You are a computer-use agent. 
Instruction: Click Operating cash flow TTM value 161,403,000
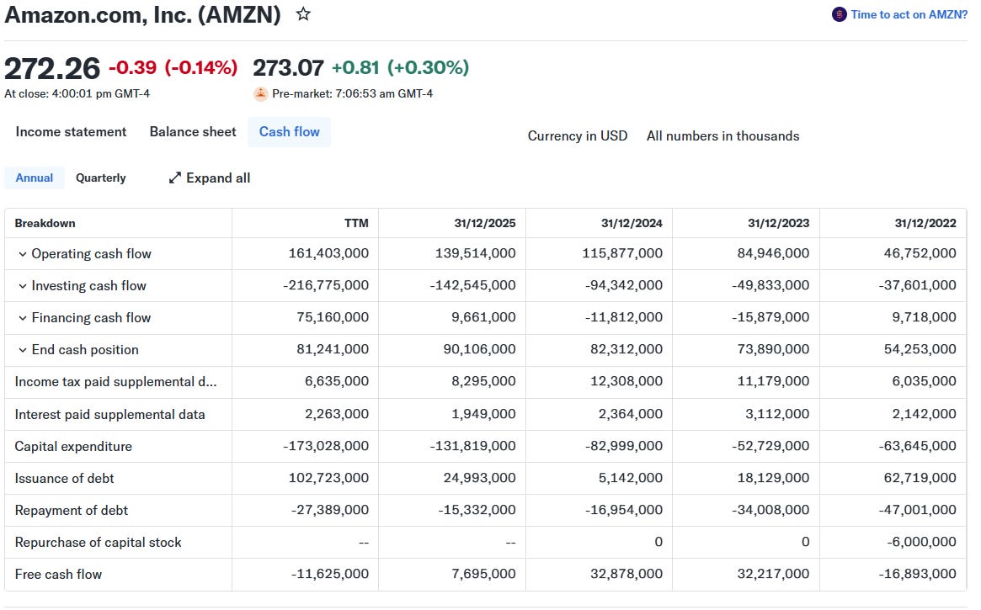pos(328,253)
